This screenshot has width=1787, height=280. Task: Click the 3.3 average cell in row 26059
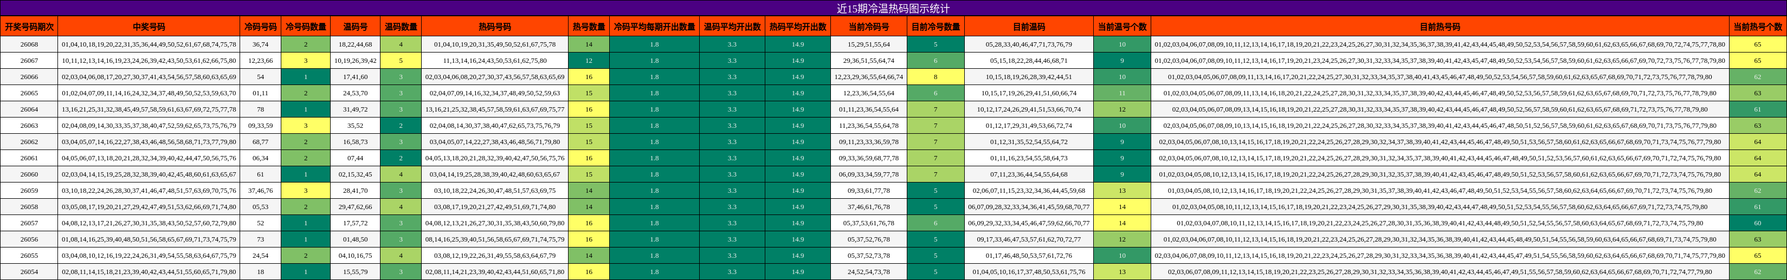tap(732, 191)
